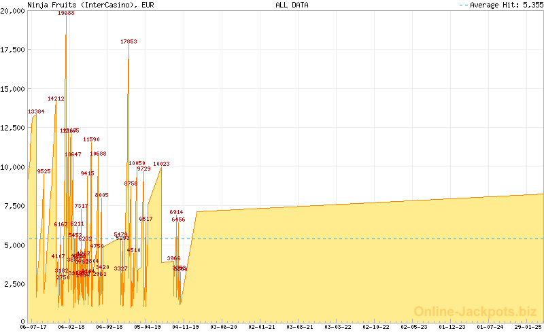Image resolution: width=544 pixels, height=333 pixels.
Task: Click the 29-01-25 x-axis date
Action: [x=527, y=327]
